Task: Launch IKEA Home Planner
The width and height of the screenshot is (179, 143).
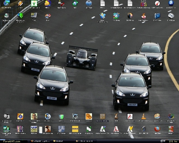Action: pyautogui.click(x=75, y=129)
